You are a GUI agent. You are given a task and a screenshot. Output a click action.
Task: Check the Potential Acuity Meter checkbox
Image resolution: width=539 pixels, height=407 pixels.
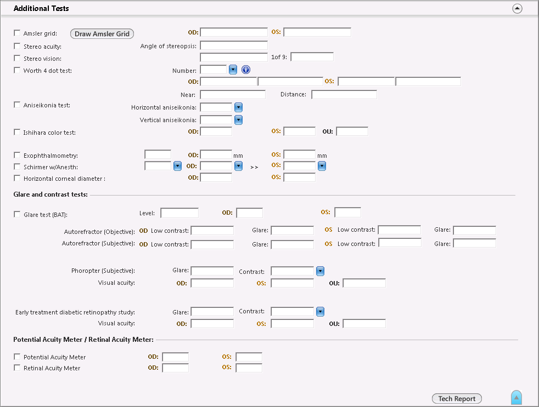point(17,357)
